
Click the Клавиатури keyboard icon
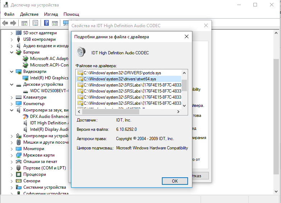pyautogui.click(x=19, y=97)
